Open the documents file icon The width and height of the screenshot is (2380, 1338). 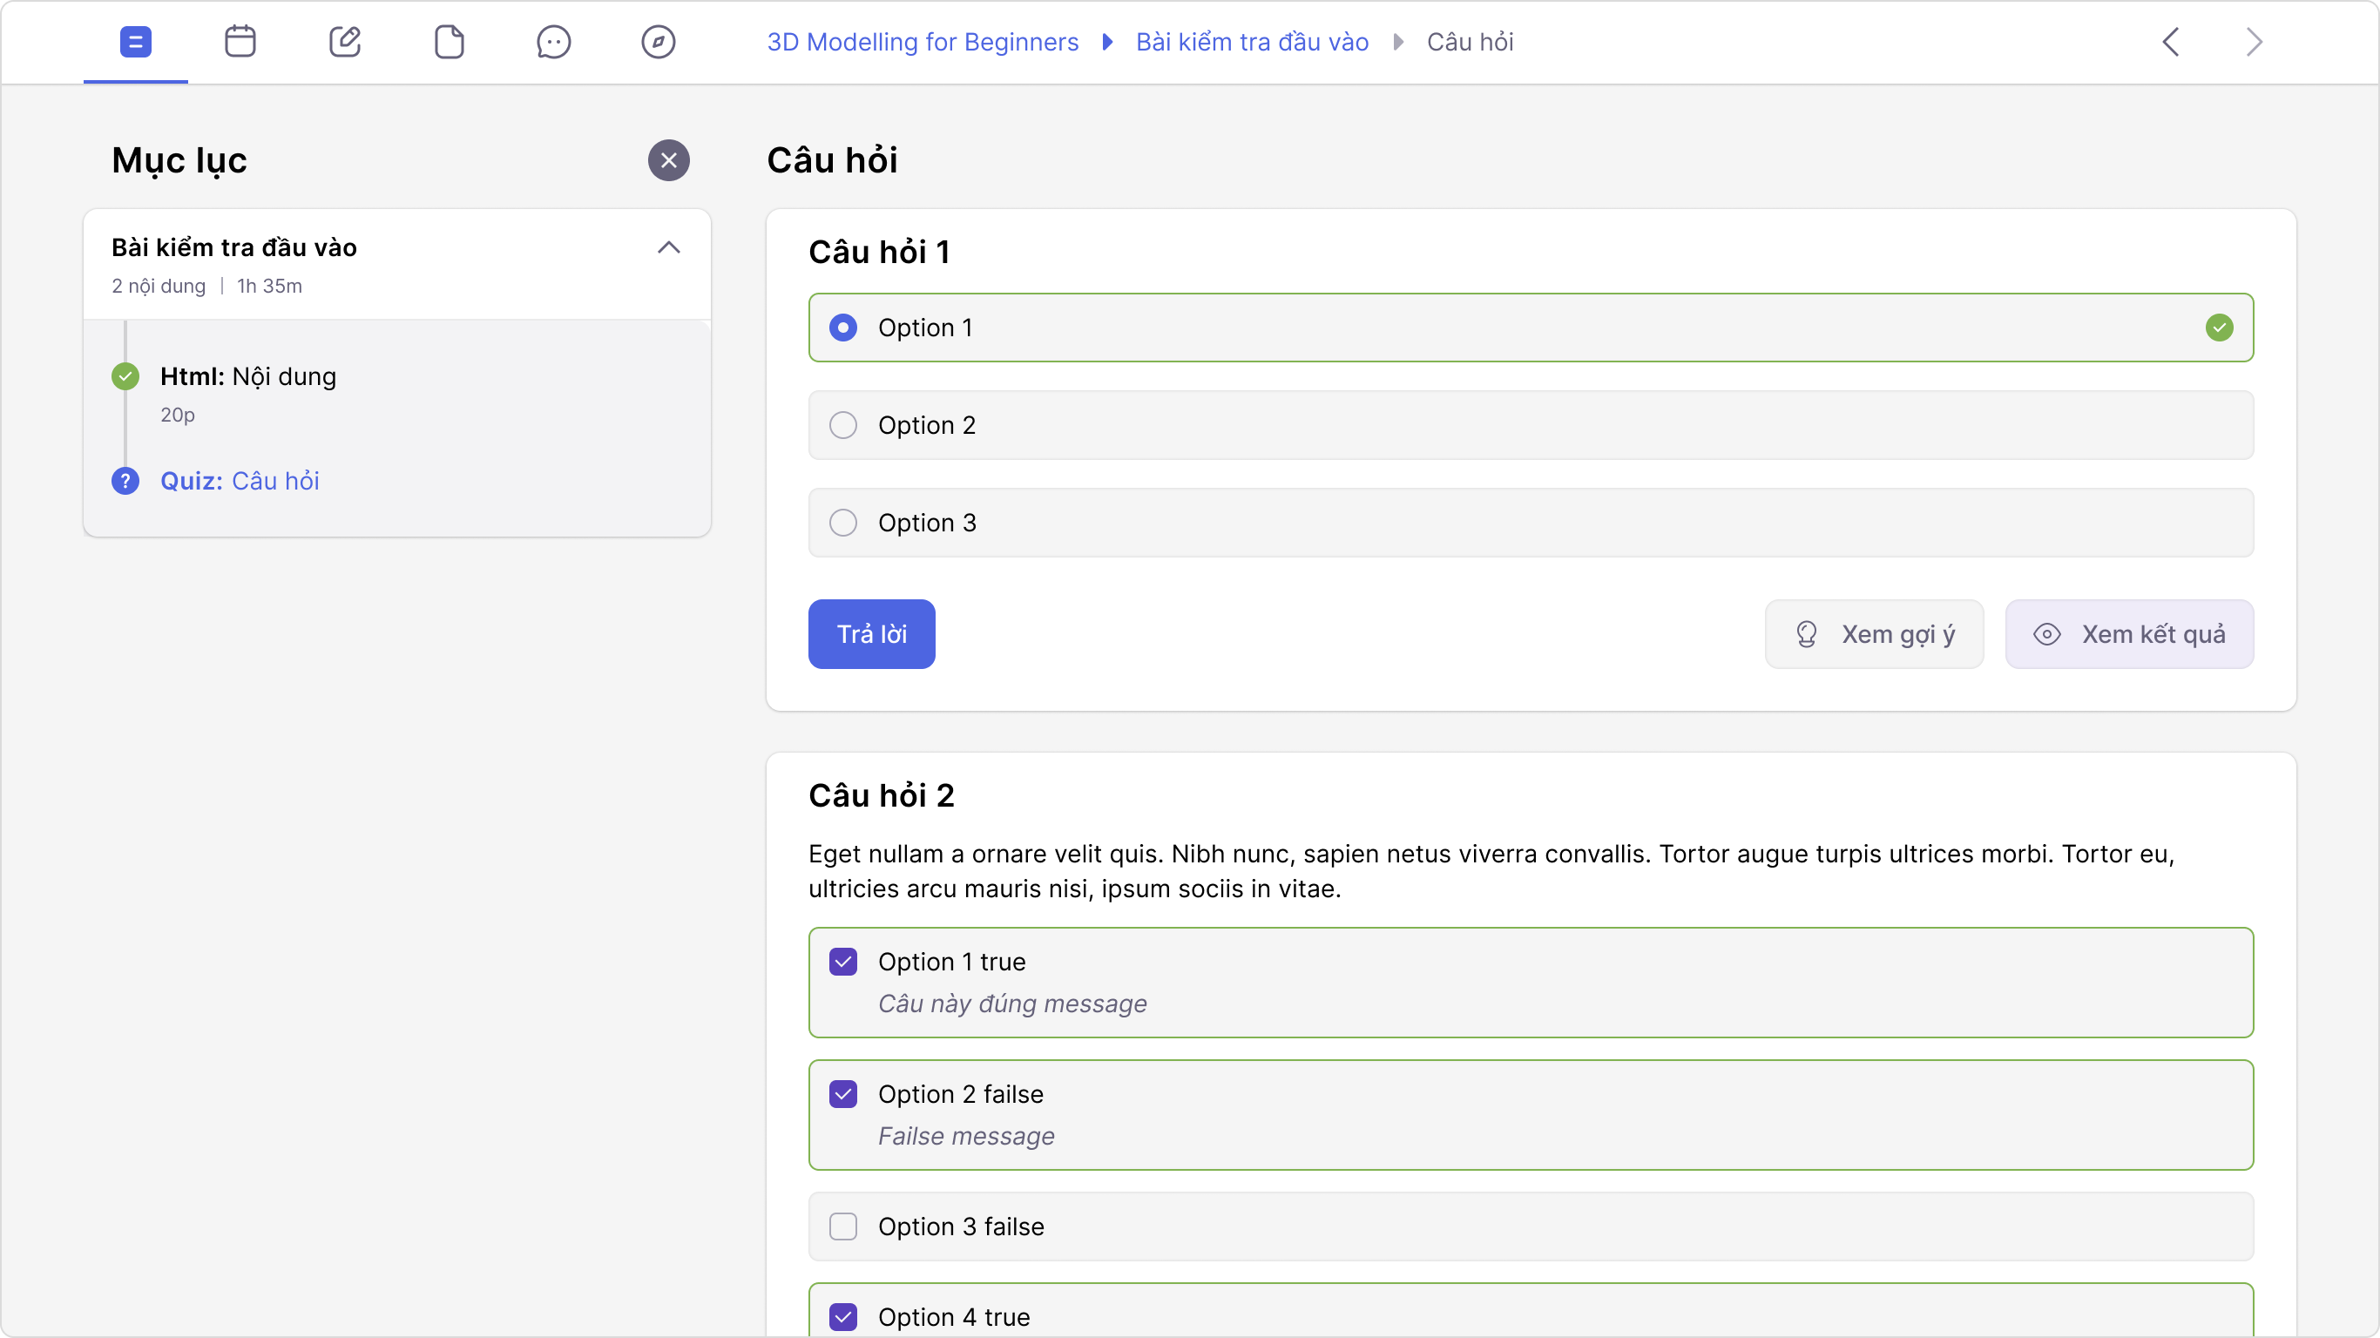point(449,42)
